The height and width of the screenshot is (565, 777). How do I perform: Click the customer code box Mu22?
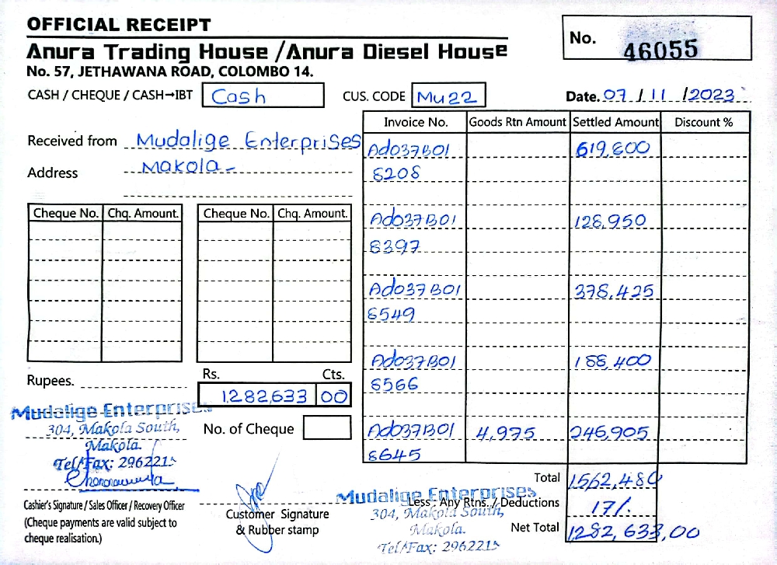[x=448, y=96]
